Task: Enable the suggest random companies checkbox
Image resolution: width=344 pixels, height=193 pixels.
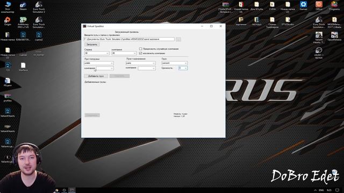Action: click(x=140, y=49)
